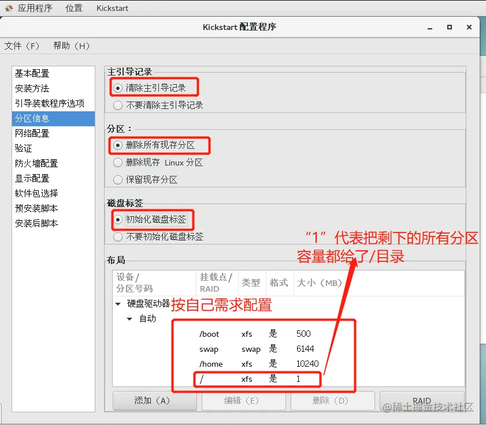
Task: Choose 删除所有现存分区 radio button
Action: tap(118, 145)
